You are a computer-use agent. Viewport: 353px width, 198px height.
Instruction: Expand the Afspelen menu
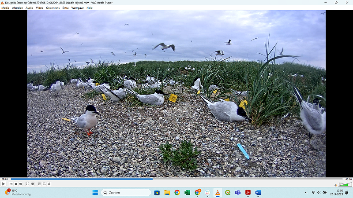[18, 8]
